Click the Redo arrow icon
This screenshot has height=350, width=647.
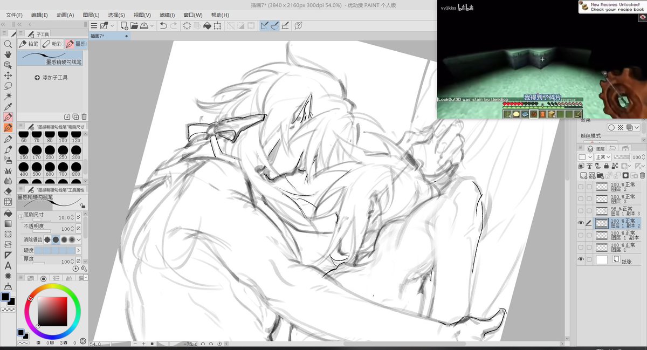174,25
